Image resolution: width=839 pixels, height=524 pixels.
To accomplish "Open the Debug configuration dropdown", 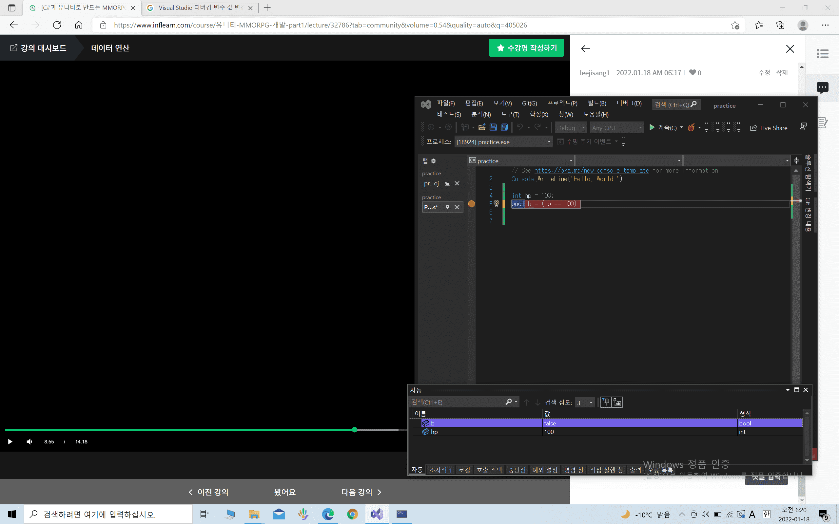I will 571,128.
